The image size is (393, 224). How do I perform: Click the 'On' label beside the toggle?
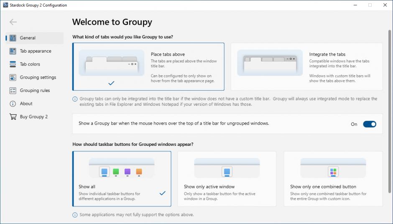tap(354, 124)
